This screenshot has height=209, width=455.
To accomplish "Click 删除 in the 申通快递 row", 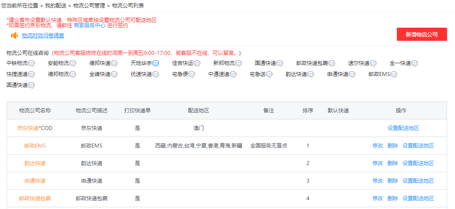I will (x=392, y=181).
